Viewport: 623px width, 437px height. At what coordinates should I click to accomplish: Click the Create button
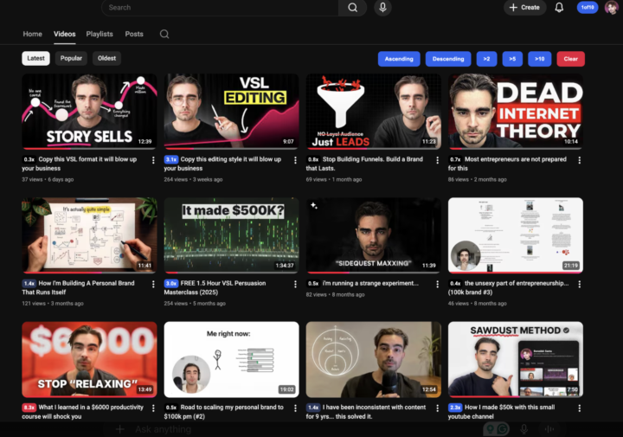525,8
